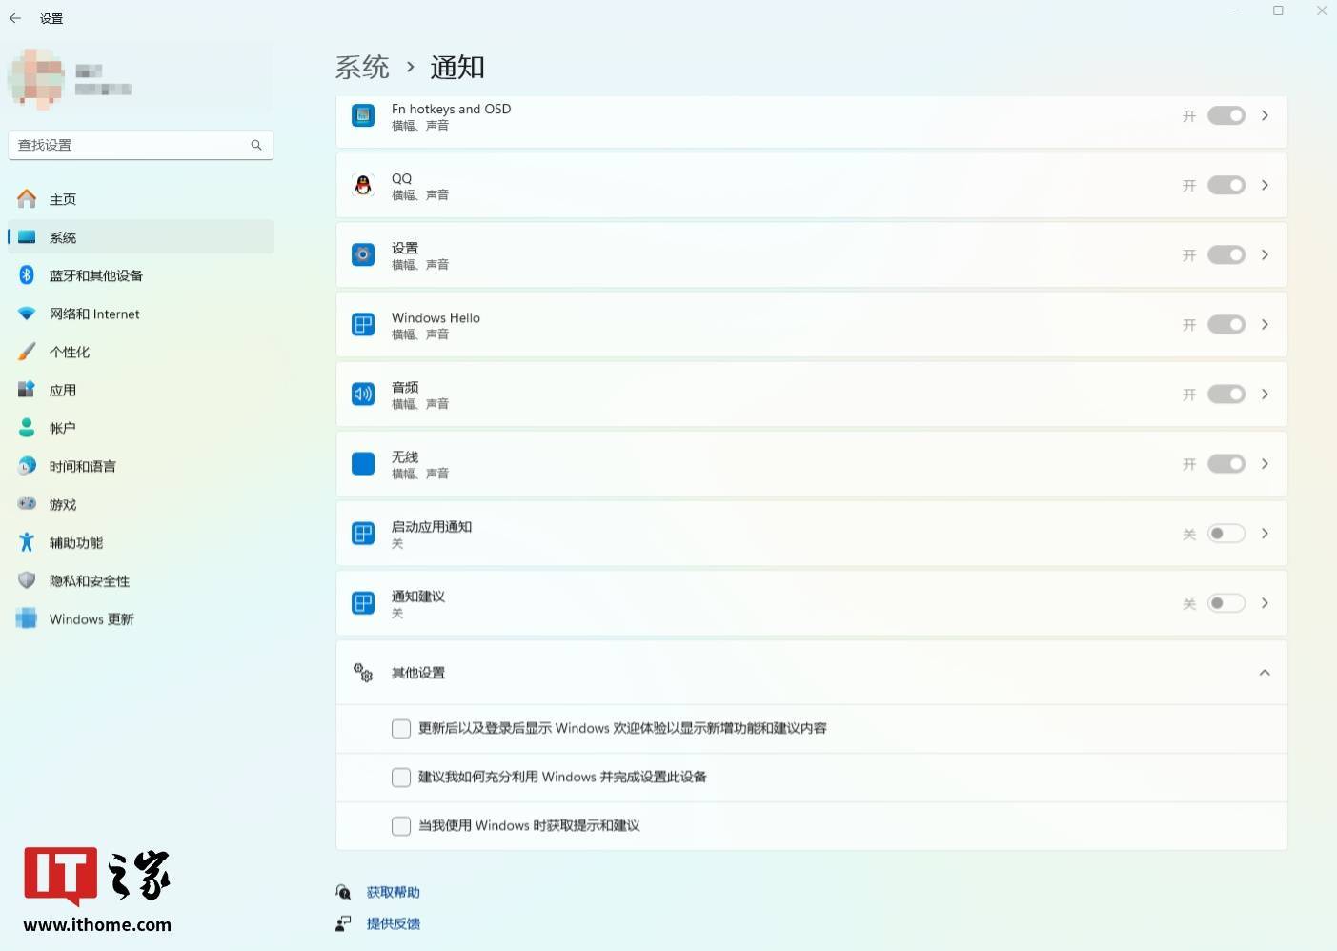Disable notifications toggle for QQ

(x=1226, y=186)
